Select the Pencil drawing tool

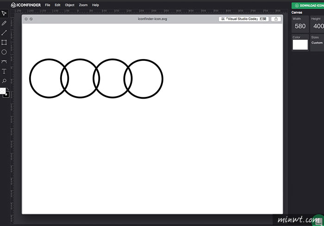coord(4,23)
